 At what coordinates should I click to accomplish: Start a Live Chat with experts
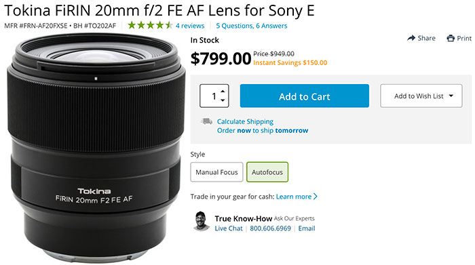(229, 228)
